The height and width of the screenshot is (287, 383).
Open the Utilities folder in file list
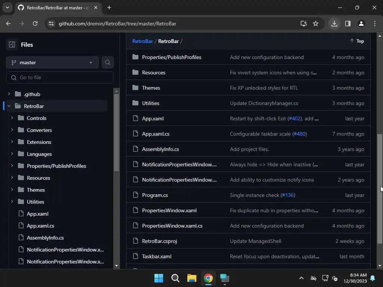(151, 103)
